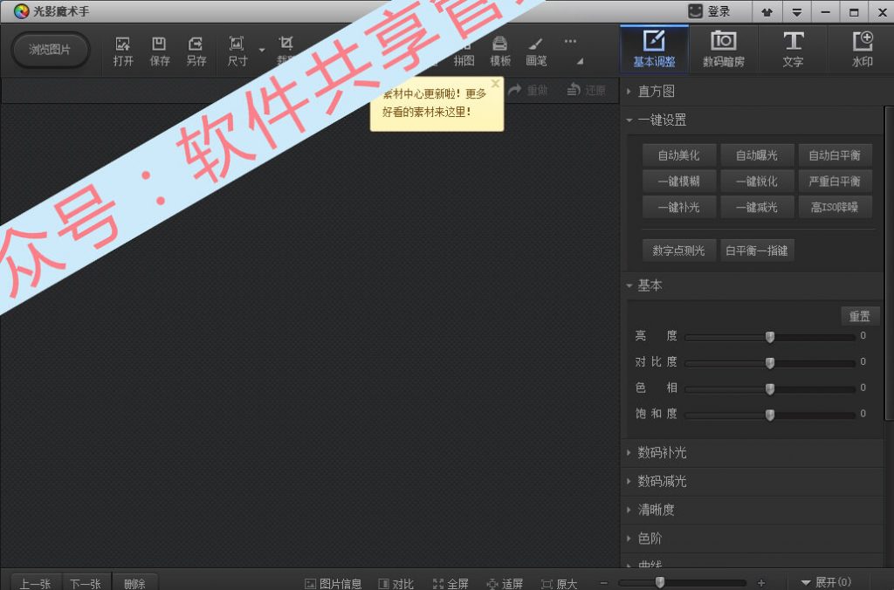The image size is (894, 590).
Task: Click the 亮度 value 0
Action: click(x=863, y=336)
